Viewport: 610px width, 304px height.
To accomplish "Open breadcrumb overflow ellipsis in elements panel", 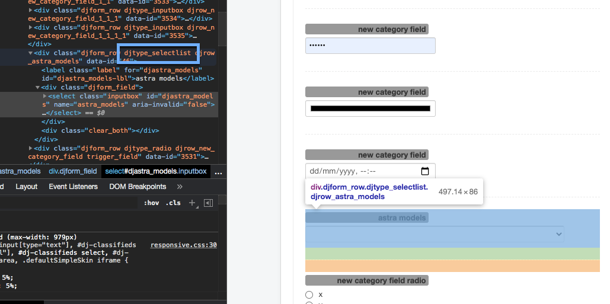I will point(218,171).
